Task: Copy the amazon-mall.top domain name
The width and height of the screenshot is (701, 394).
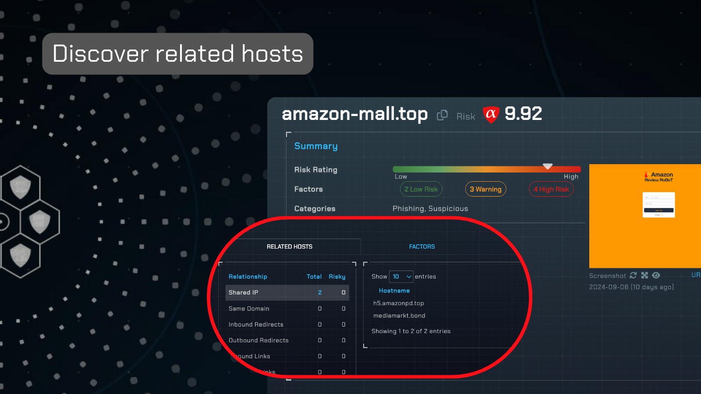Action: pos(442,115)
